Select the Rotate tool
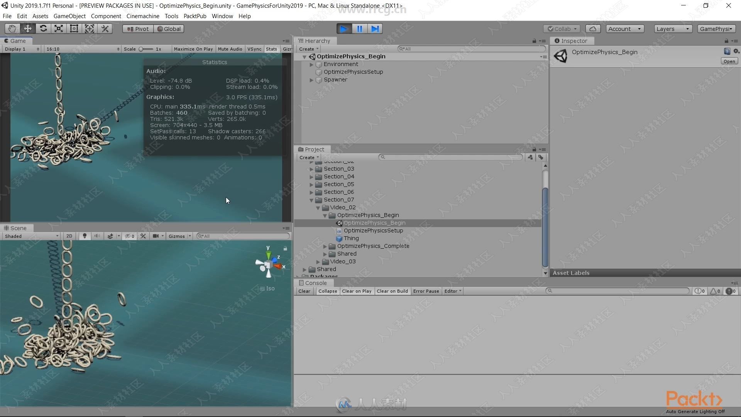Screen dimensions: 741x417 43,29
